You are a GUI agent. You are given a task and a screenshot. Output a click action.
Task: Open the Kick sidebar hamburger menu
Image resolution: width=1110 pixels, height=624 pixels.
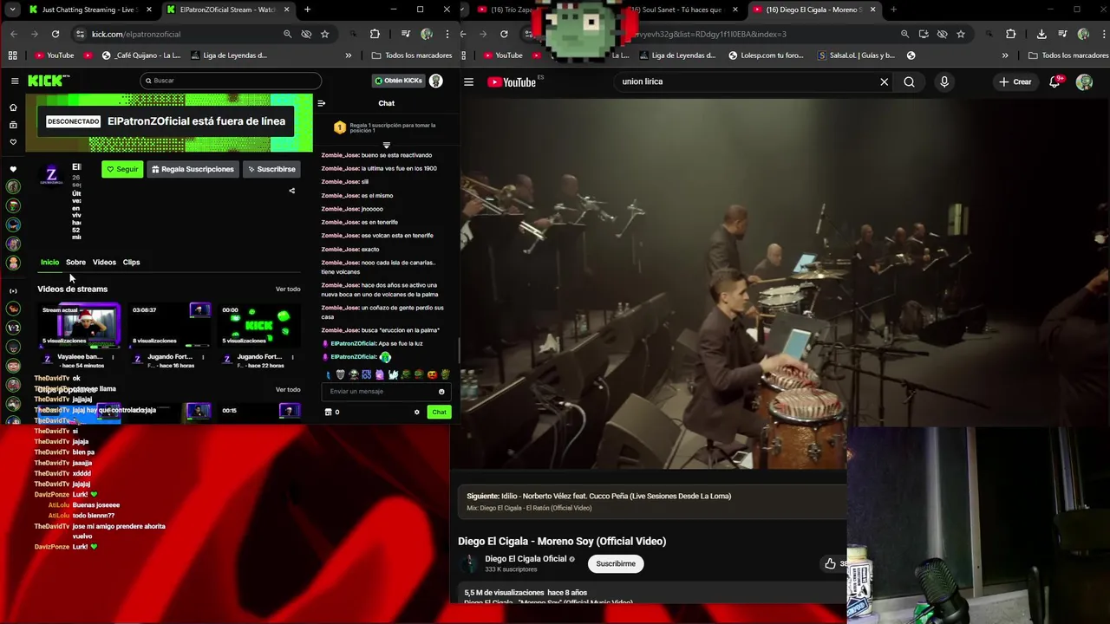(15, 81)
